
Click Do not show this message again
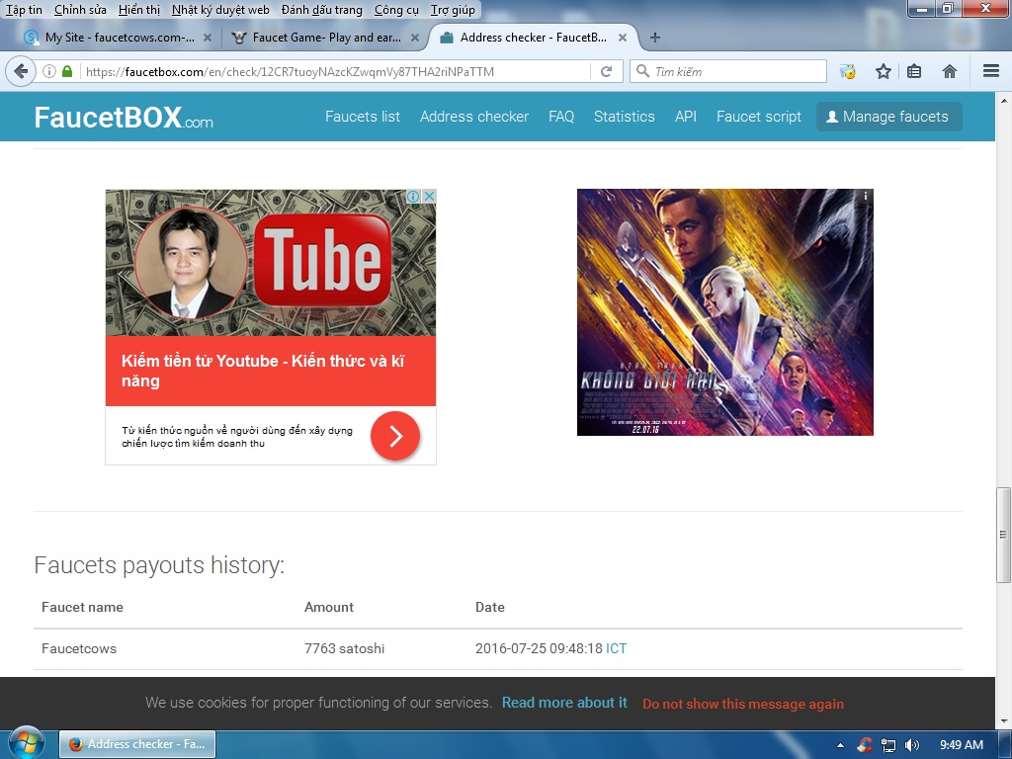743,704
